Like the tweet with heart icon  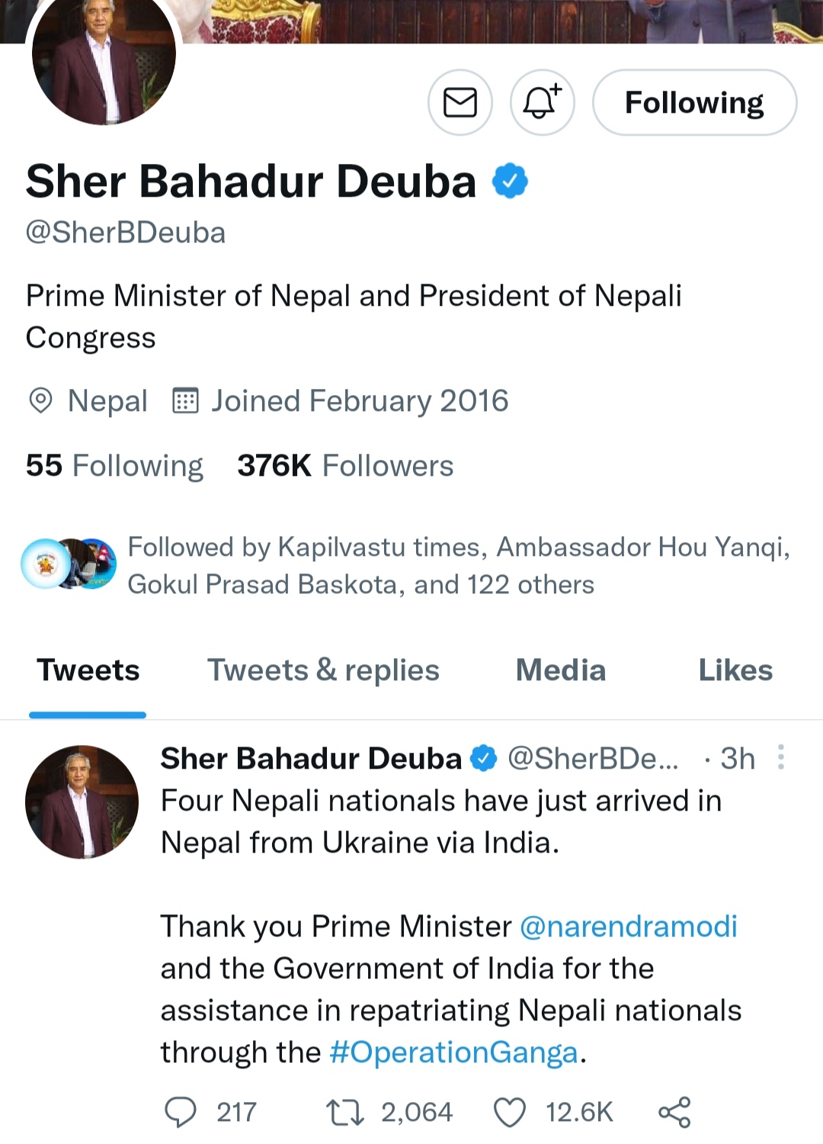(510, 1112)
